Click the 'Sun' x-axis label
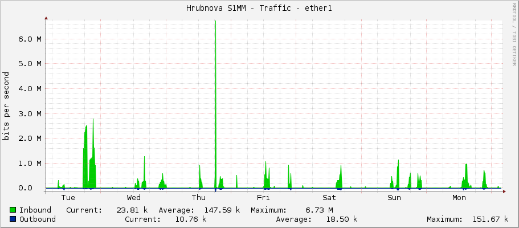 pos(394,198)
